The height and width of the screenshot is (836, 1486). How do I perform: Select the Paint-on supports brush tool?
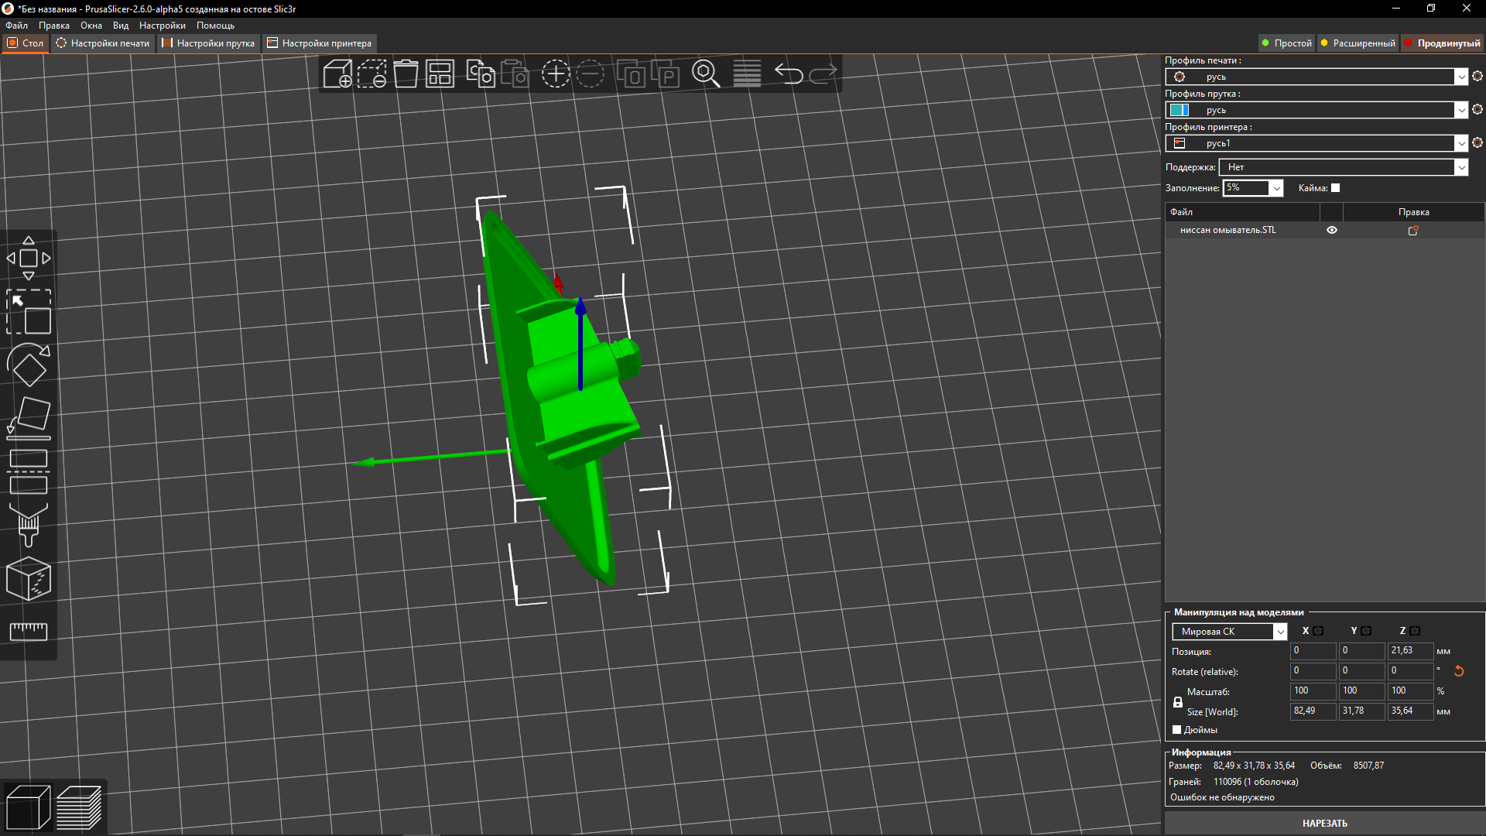click(x=29, y=526)
